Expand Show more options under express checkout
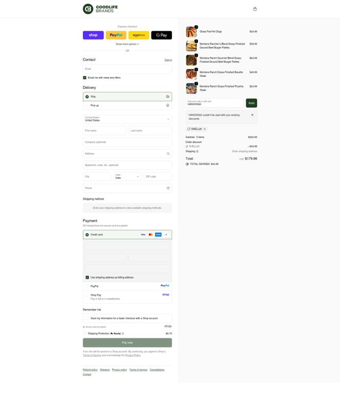Viewport: 340px width, 397px height. point(127,44)
